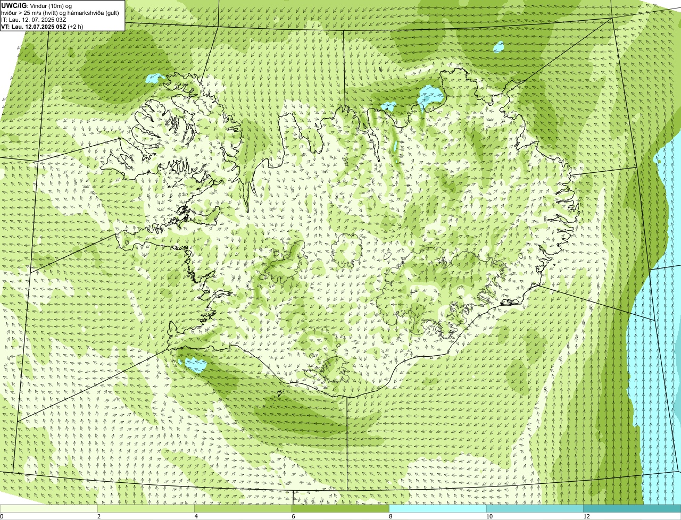
Task: Select the "VT: Lau. 12.07.2025 05Z (+2 h)" line
Action: tap(43, 27)
